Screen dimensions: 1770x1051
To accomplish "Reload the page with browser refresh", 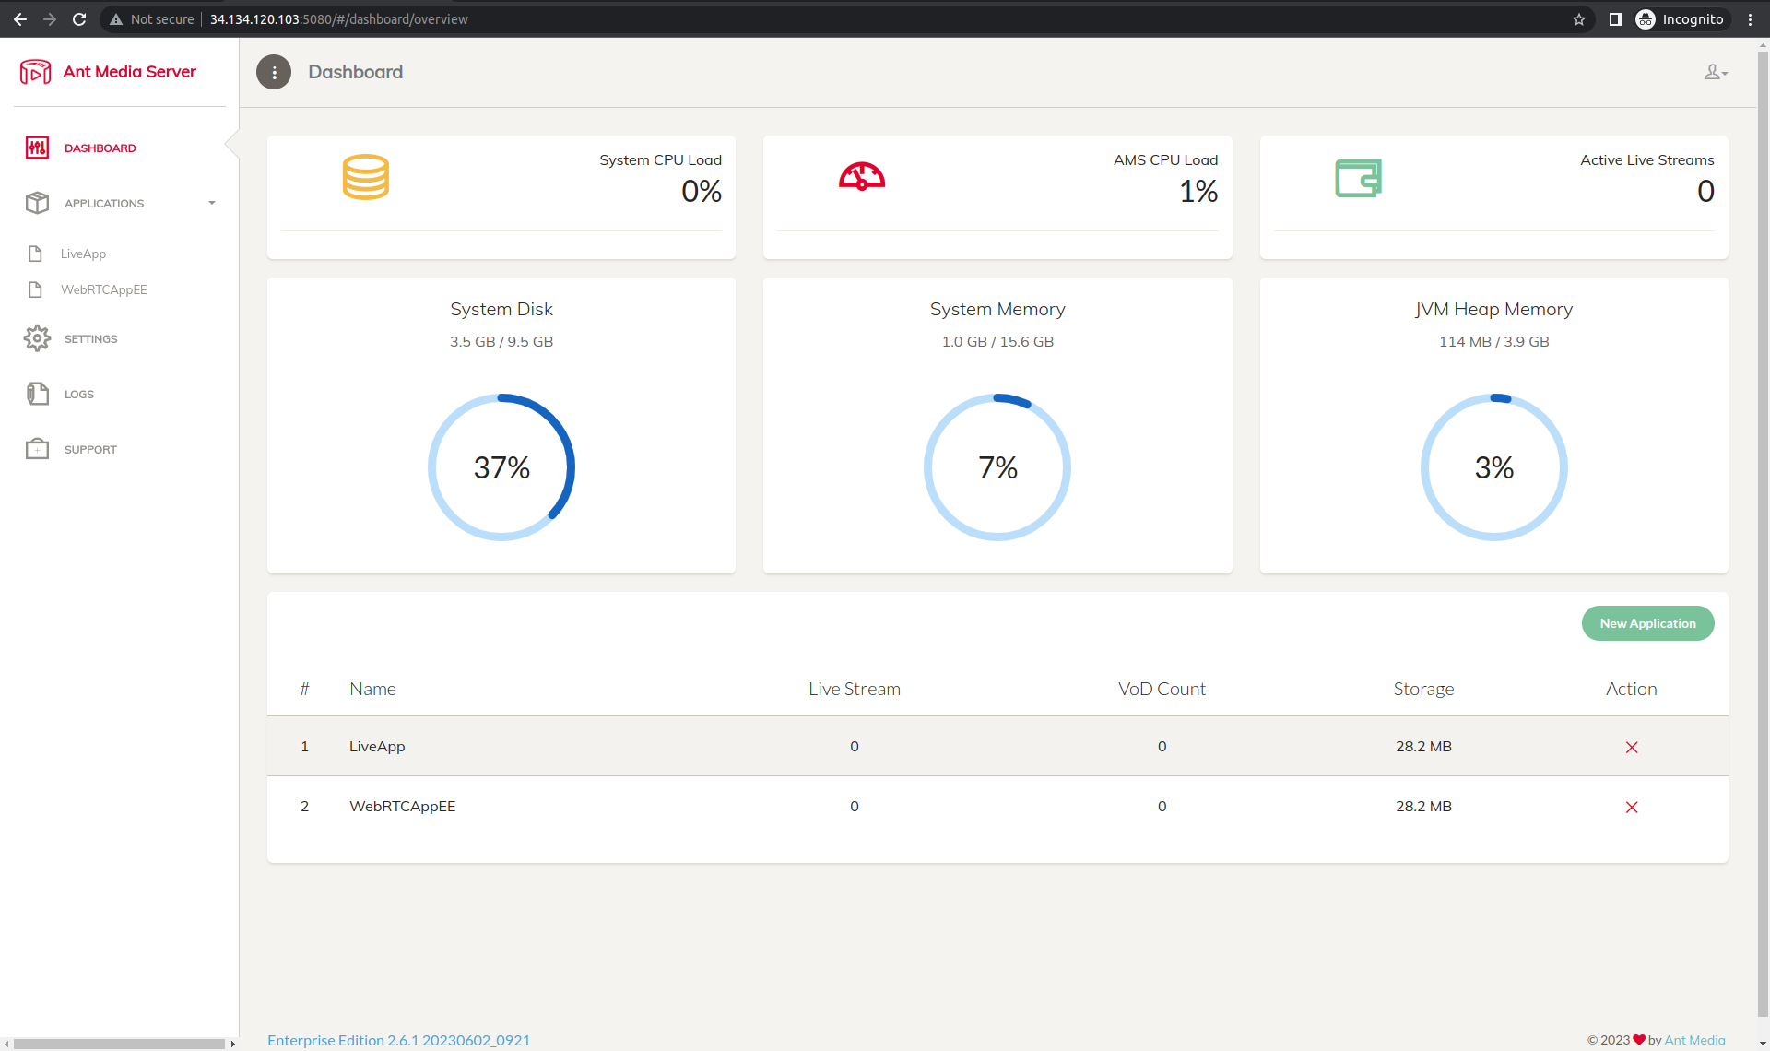I will (79, 18).
